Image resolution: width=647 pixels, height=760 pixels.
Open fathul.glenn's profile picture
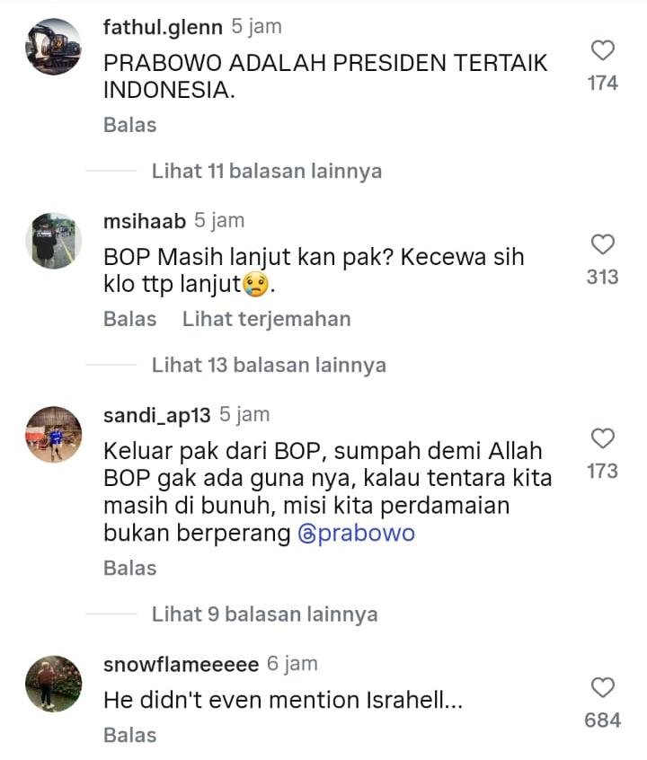(53, 47)
